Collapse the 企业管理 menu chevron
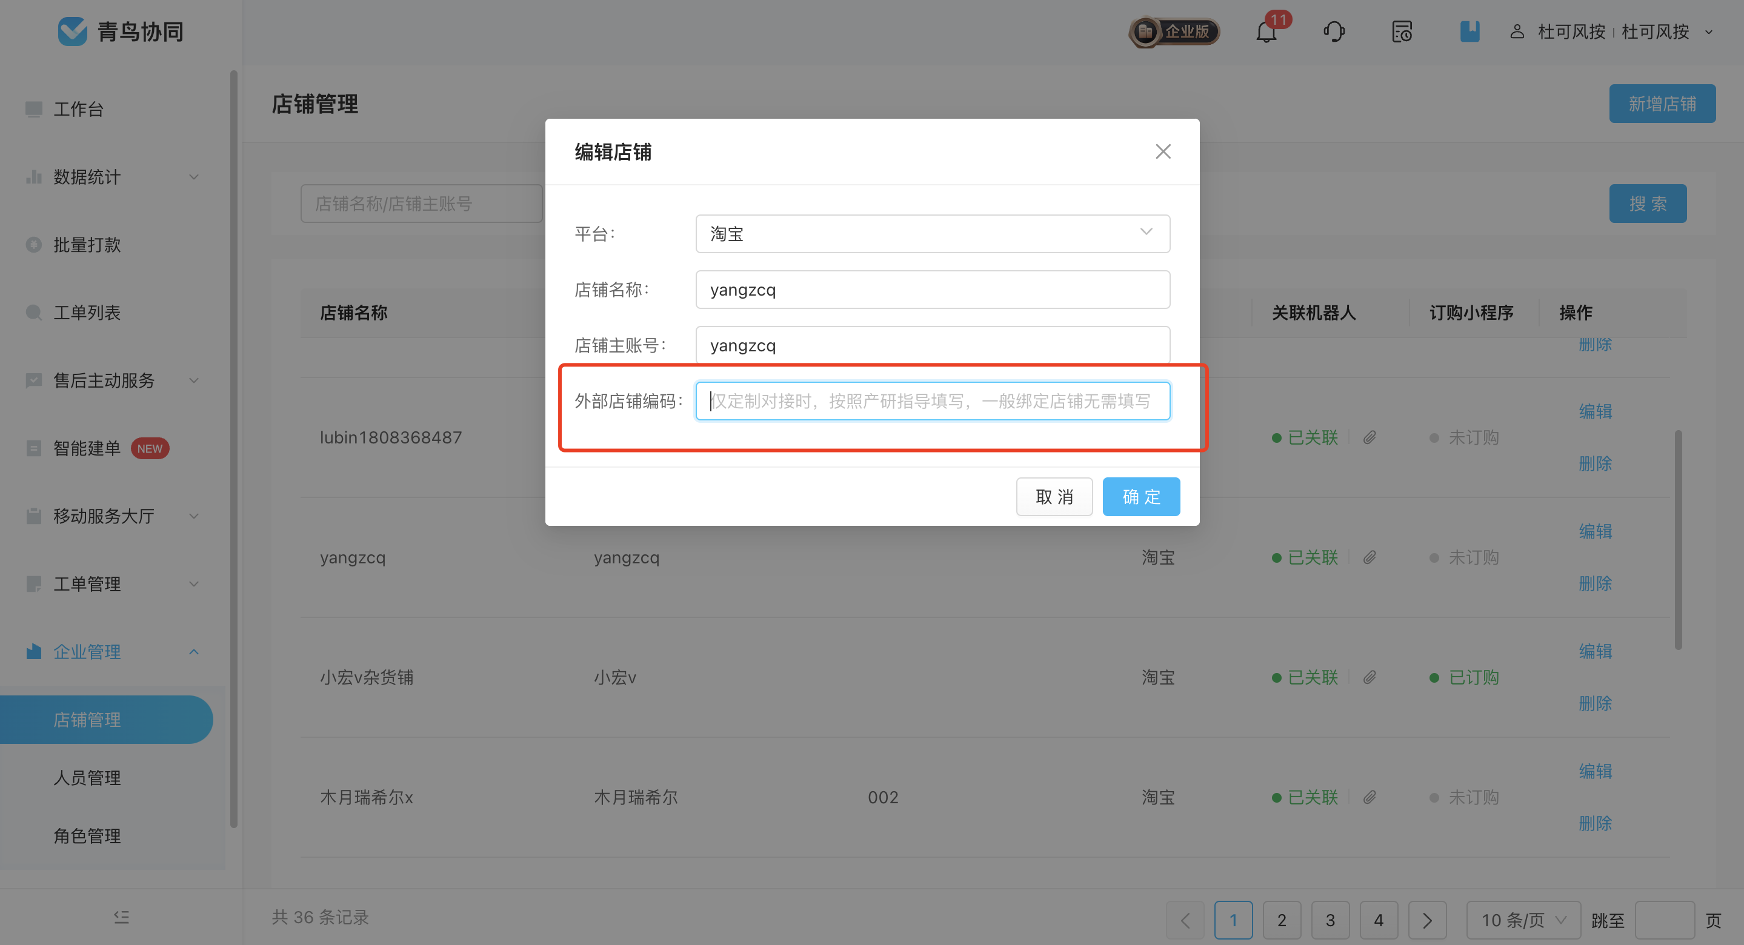Viewport: 1744px width, 945px height. click(x=194, y=651)
